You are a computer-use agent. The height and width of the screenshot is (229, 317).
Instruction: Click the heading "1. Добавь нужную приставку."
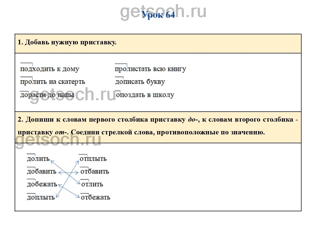67,42
